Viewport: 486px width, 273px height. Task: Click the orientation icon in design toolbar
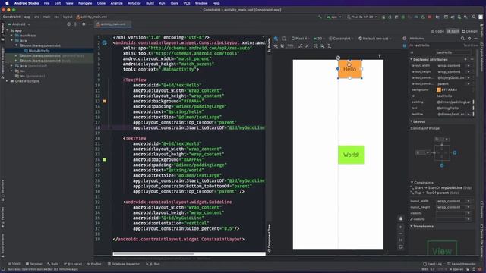284,39
